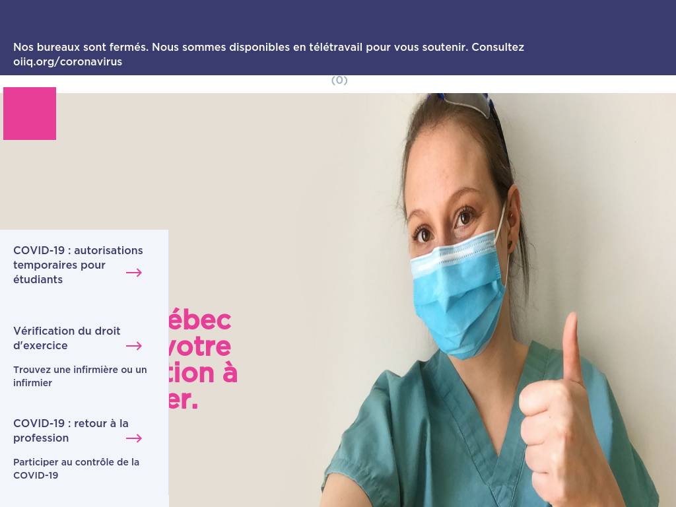The image size is (676, 507).
Task: Open the (0) cart counter
Action: click(339, 80)
